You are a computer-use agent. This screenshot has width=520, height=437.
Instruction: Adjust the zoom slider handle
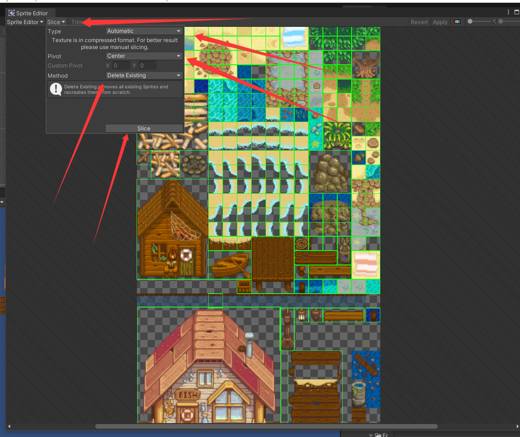pyautogui.click(x=470, y=21)
